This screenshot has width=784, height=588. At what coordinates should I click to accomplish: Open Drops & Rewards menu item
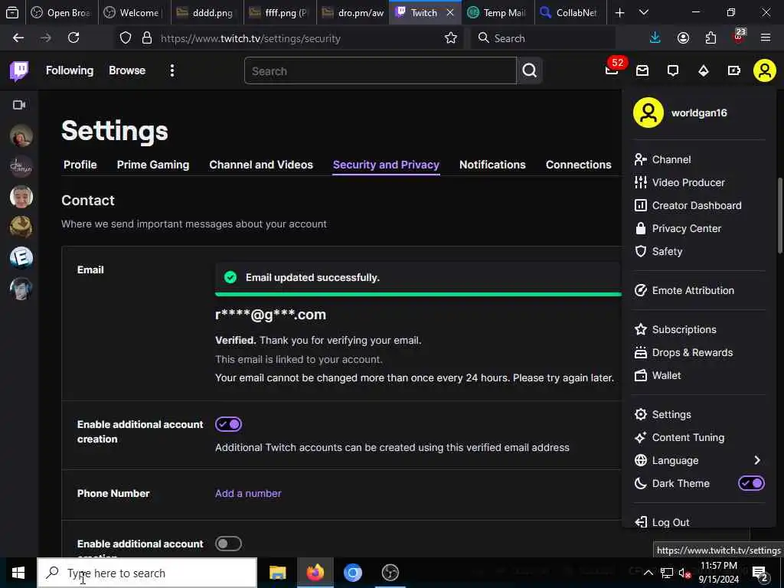(698, 352)
